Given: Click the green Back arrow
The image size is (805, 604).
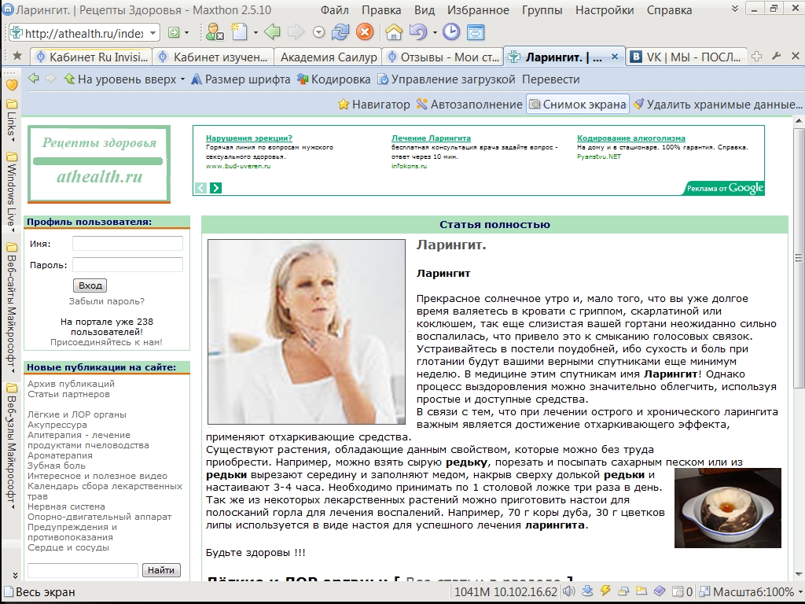Looking at the screenshot, I should 272,32.
